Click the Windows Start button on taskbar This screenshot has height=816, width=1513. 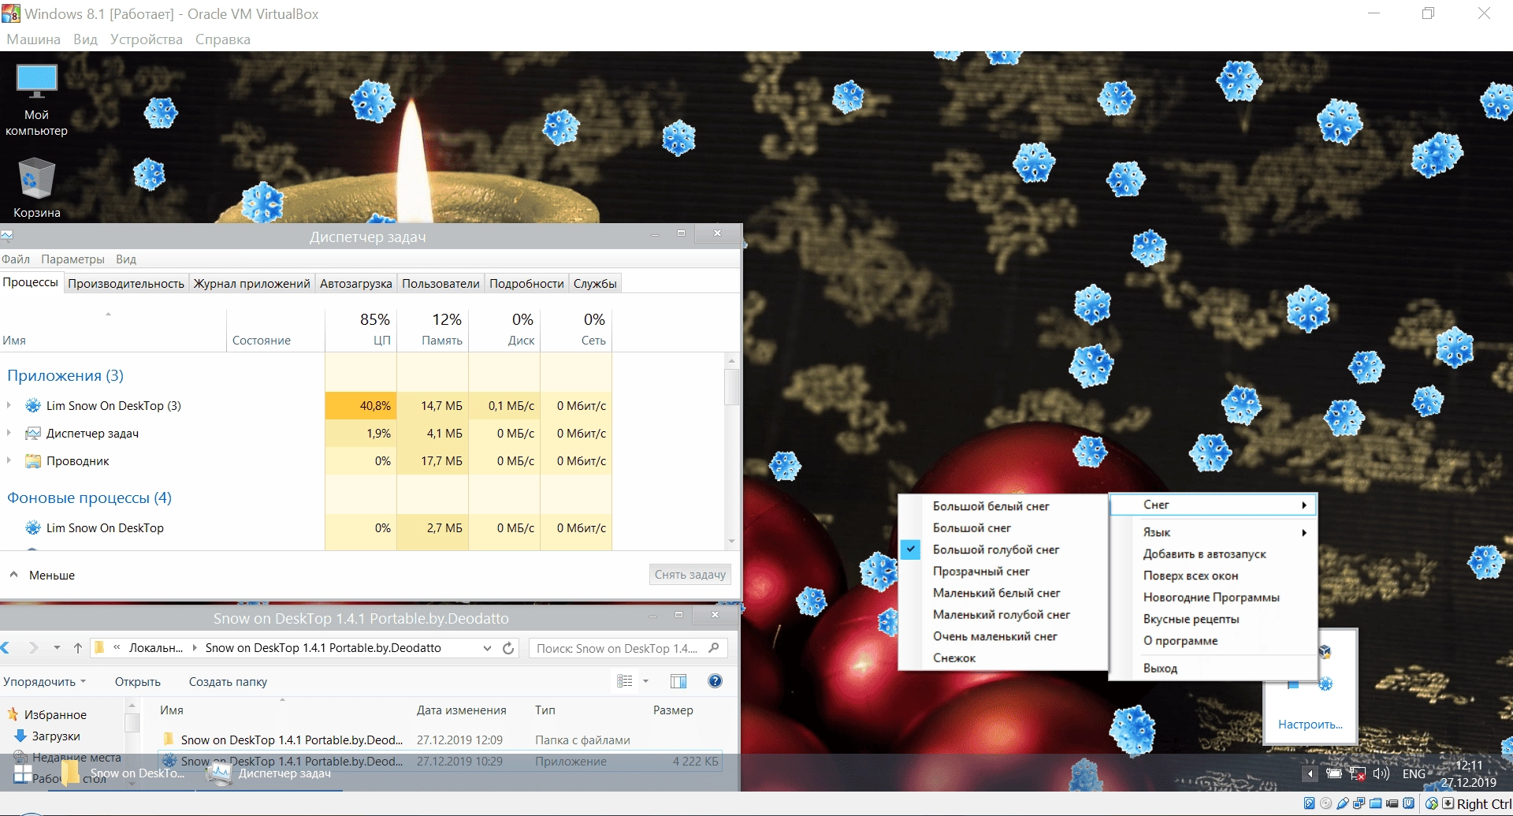[22, 773]
